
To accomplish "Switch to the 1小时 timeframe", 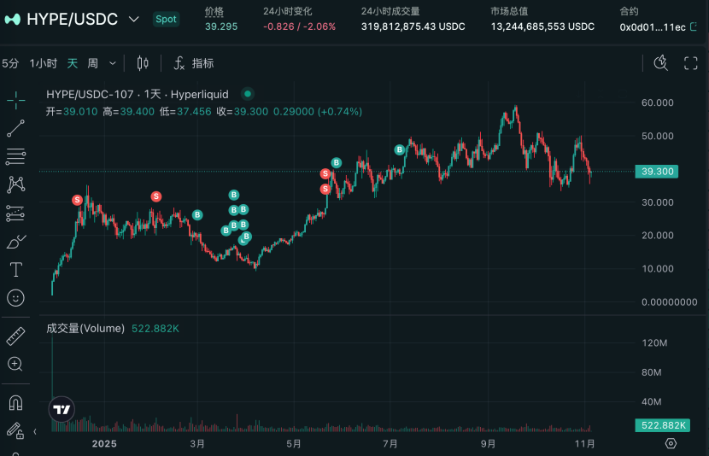I will point(44,63).
